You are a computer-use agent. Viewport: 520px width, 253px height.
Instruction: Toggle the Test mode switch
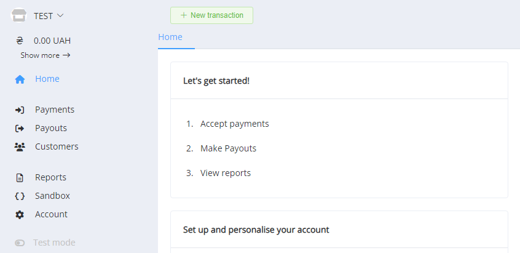click(x=20, y=243)
